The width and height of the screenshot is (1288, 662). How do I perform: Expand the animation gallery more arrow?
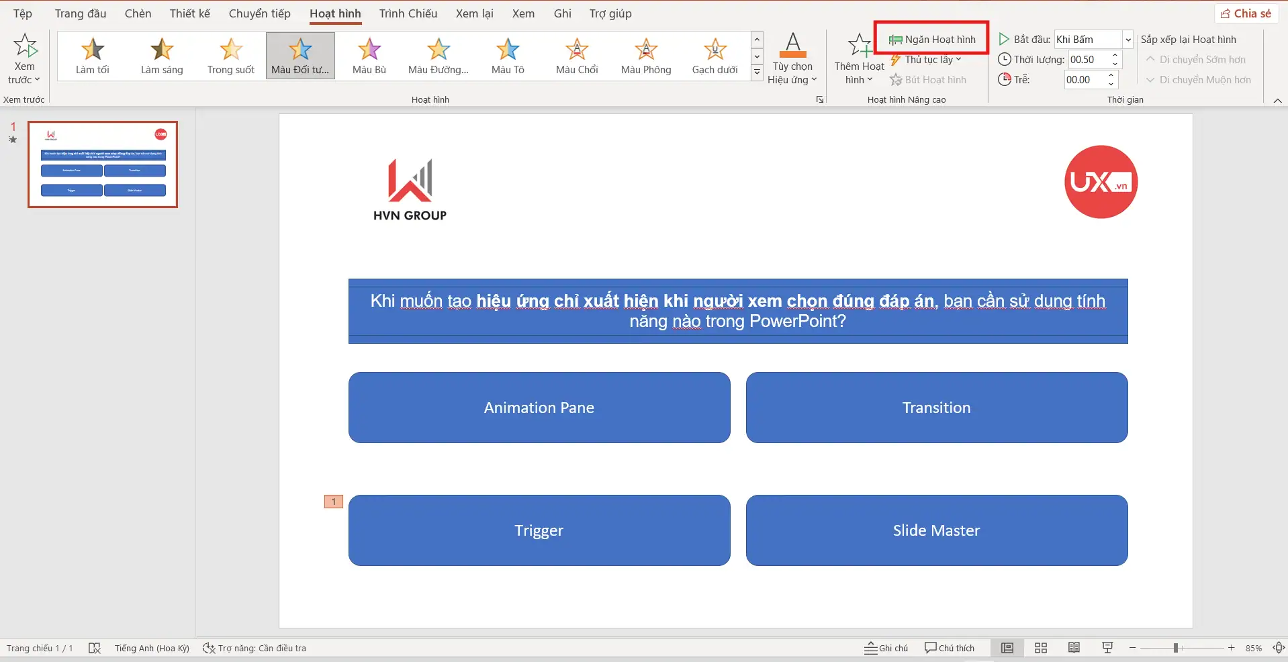pos(757,73)
